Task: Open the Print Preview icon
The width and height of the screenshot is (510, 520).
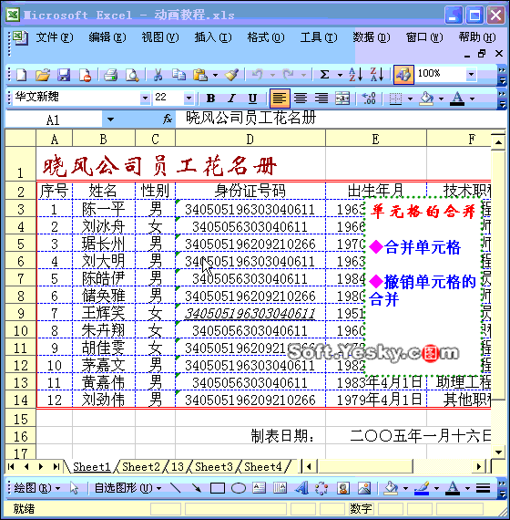Action: [132, 75]
